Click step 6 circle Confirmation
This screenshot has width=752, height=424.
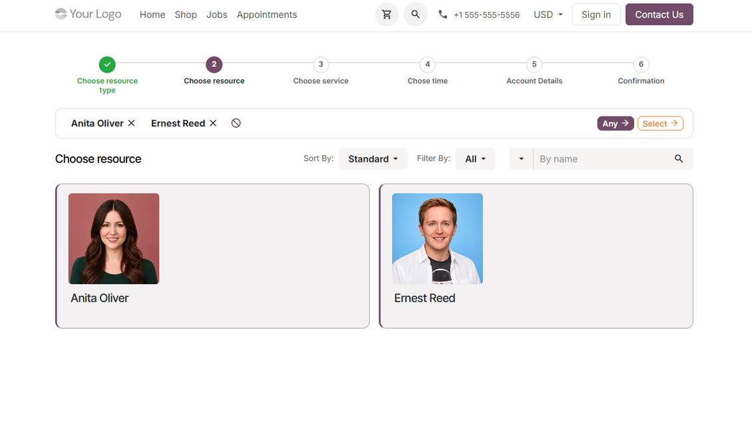point(641,65)
